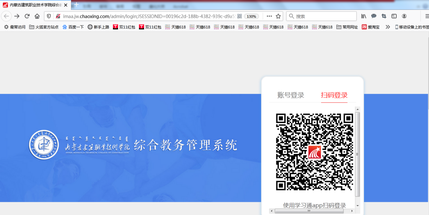This screenshot has height=215, width=429.
Task: Open a new browser tab
Action: coord(76,4)
